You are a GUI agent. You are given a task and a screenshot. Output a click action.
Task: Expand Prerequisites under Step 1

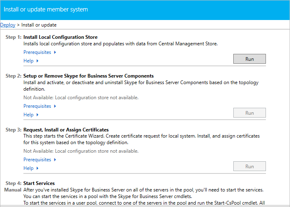tap(40, 52)
